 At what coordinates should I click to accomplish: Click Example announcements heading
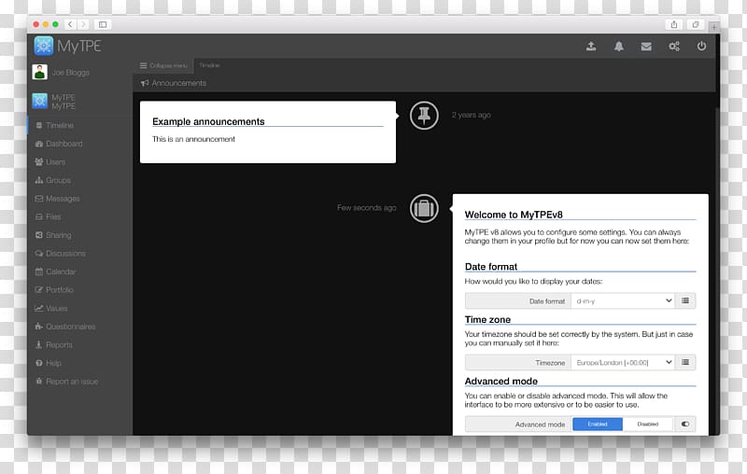(x=208, y=121)
